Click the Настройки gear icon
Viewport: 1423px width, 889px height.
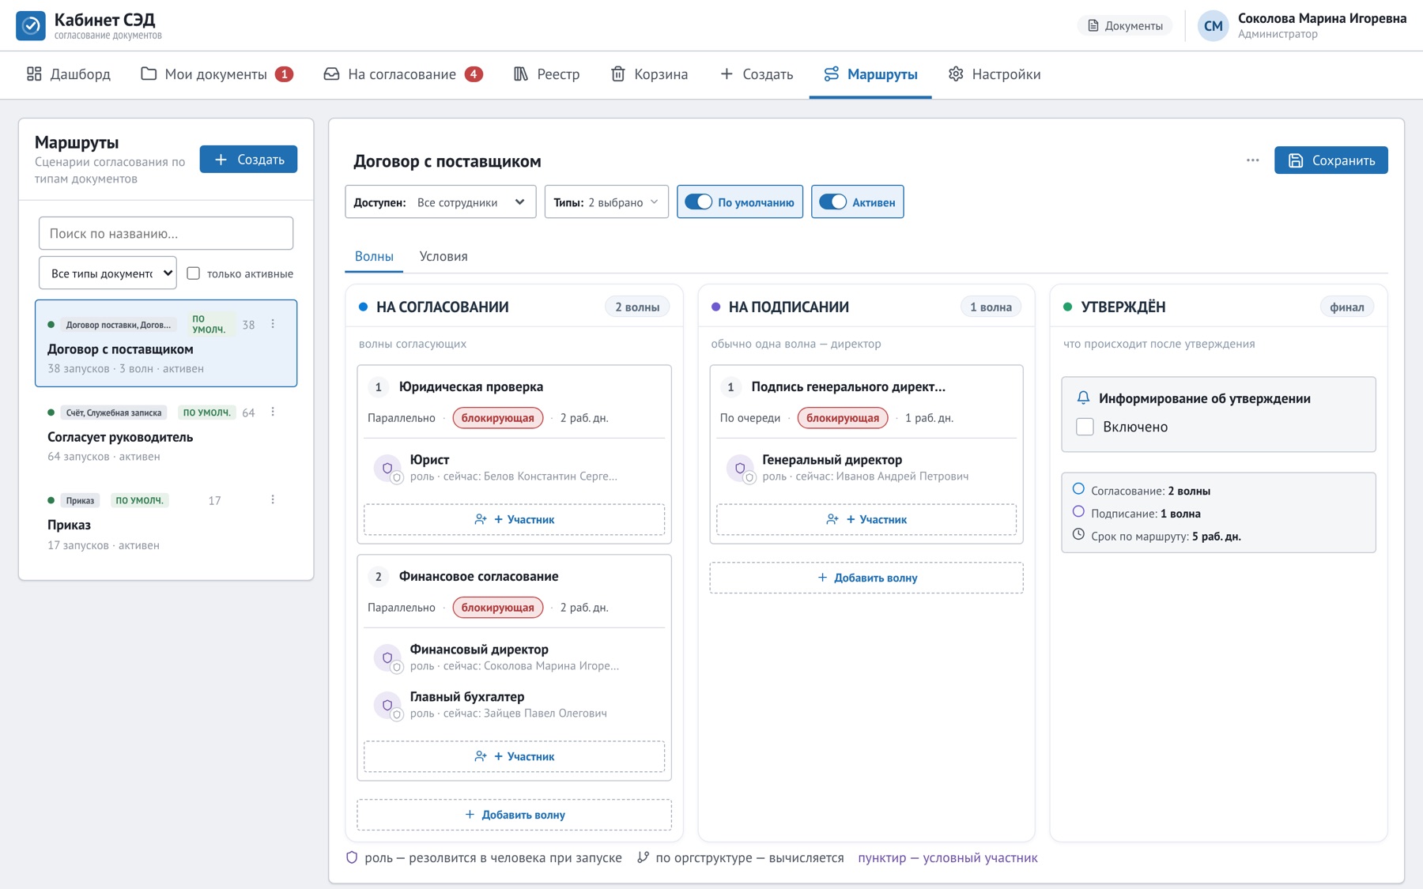click(956, 74)
